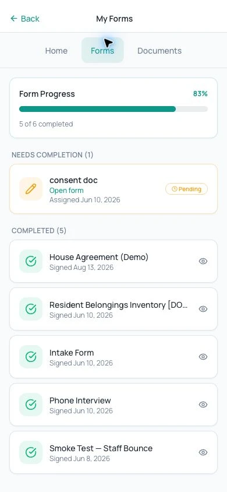Screen dimensions: 227x492
Task: Click the check icon for Smoke Test form
Action: click(x=31, y=452)
